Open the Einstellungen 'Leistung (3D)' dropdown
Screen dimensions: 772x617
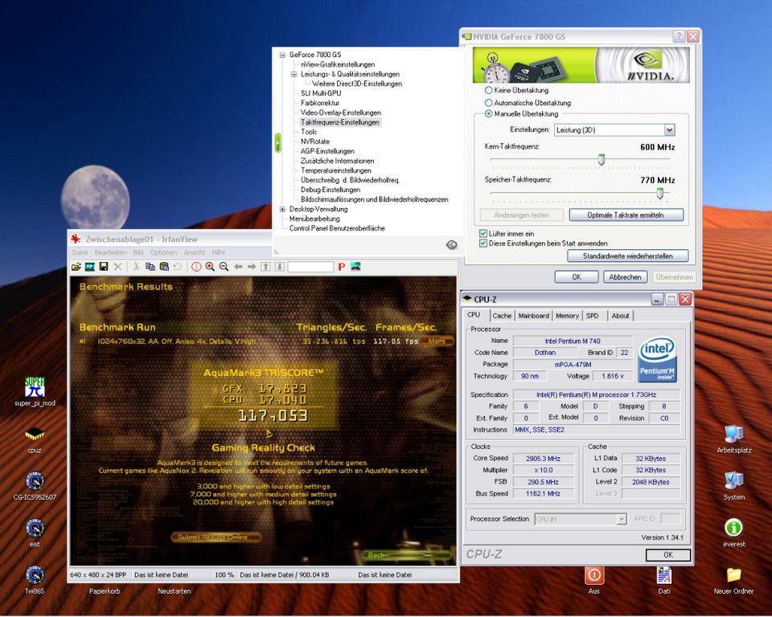[x=669, y=130]
